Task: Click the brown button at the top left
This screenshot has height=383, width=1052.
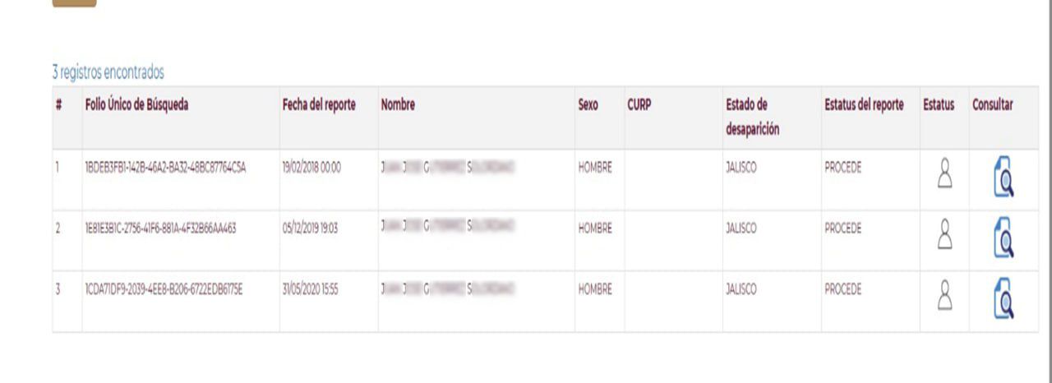Action: [74, 3]
